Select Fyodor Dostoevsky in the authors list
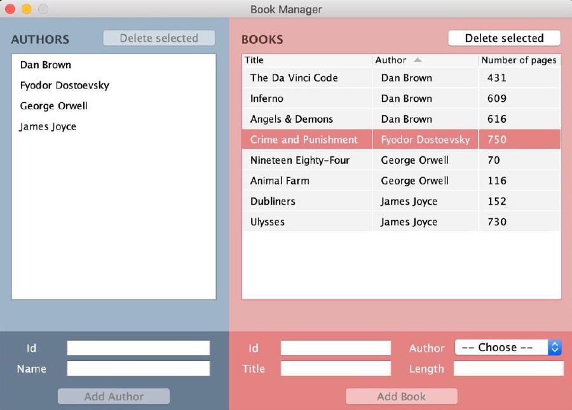The width and height of the screenshot is (572, 410). [x=64, y=85]
